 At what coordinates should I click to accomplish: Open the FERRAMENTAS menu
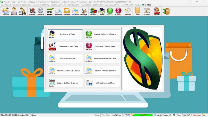point(127,5)
